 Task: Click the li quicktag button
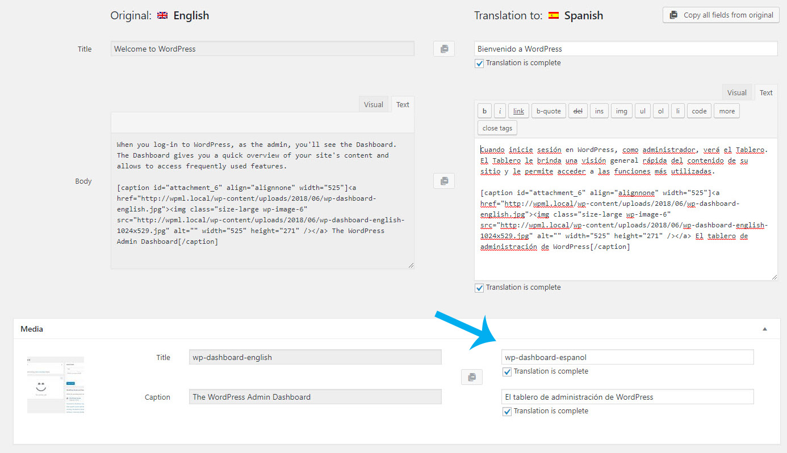677,111
